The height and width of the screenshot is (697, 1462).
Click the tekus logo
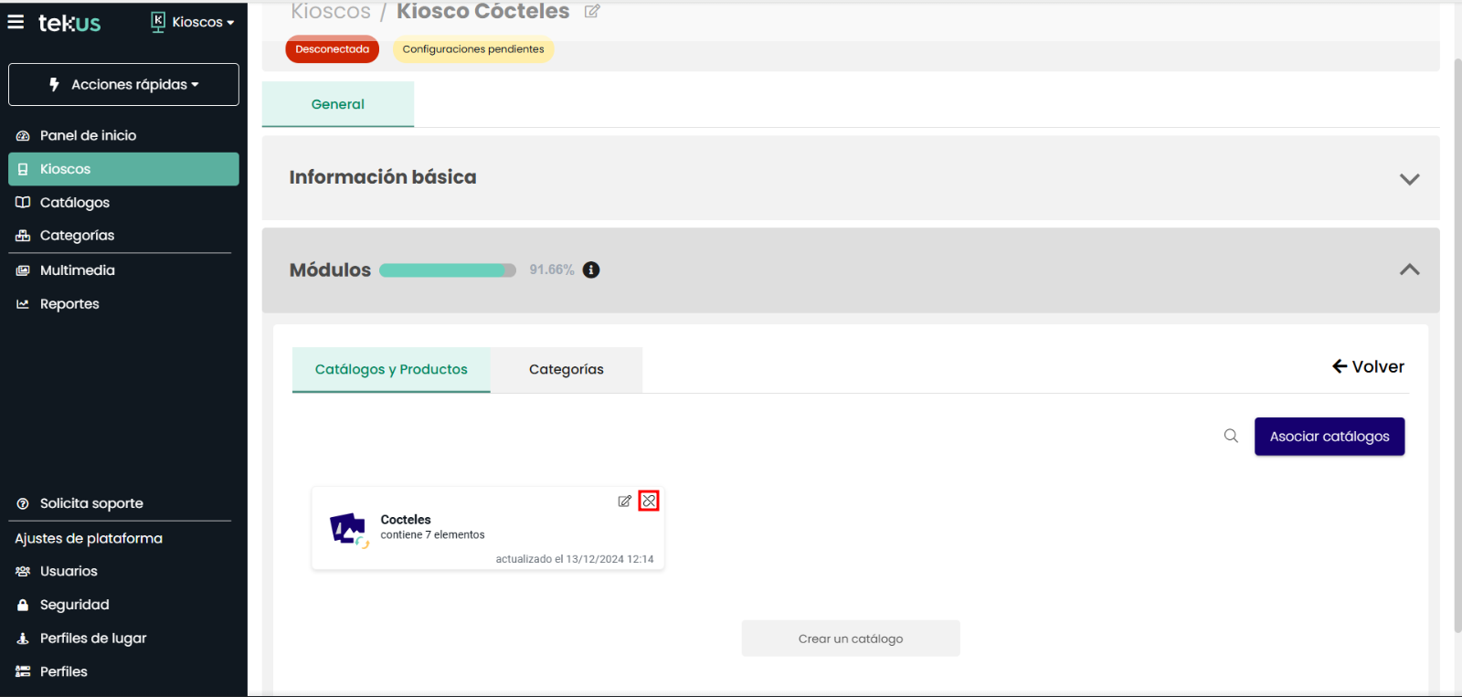click(x=69, y=23)
